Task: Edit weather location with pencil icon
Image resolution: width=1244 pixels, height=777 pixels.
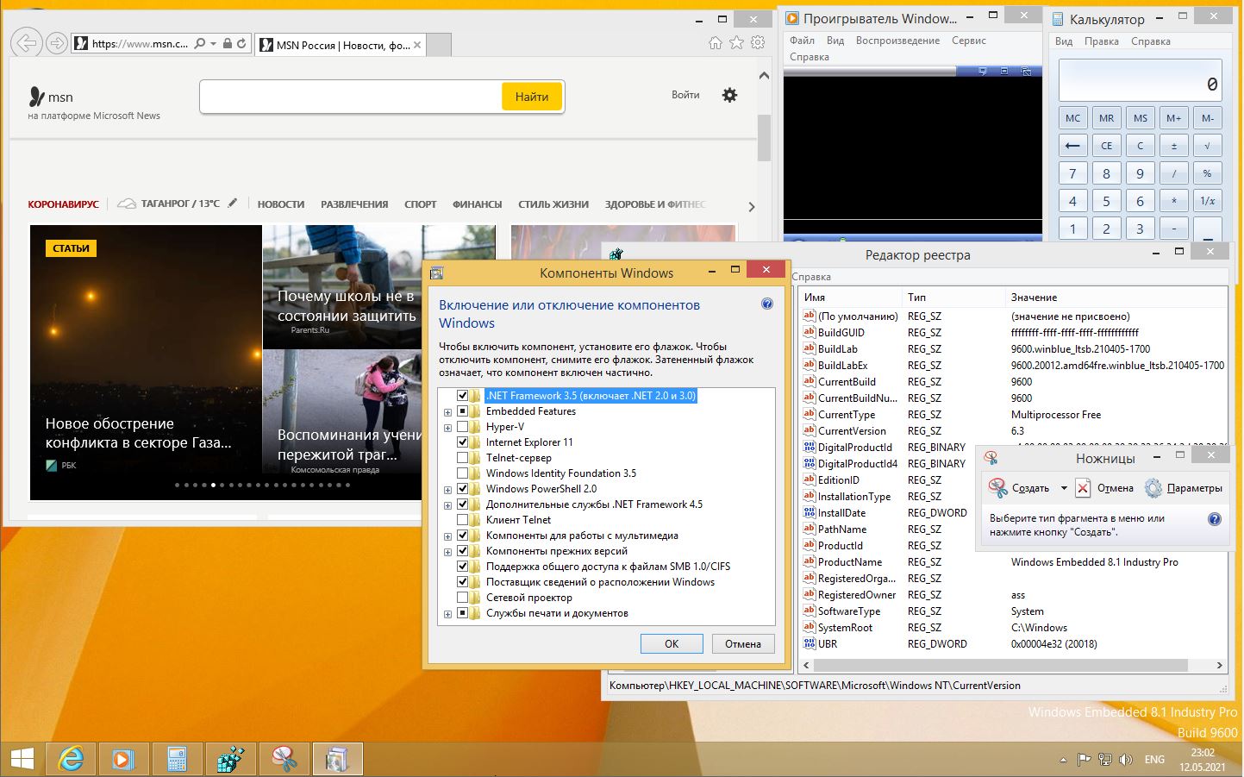Action: (232, 204)
